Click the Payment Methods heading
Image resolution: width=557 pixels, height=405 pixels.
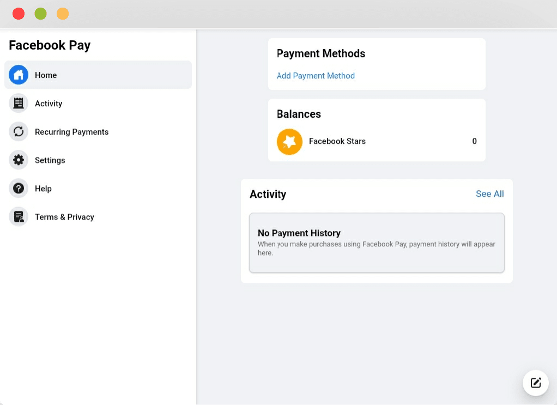coord(321,53)
